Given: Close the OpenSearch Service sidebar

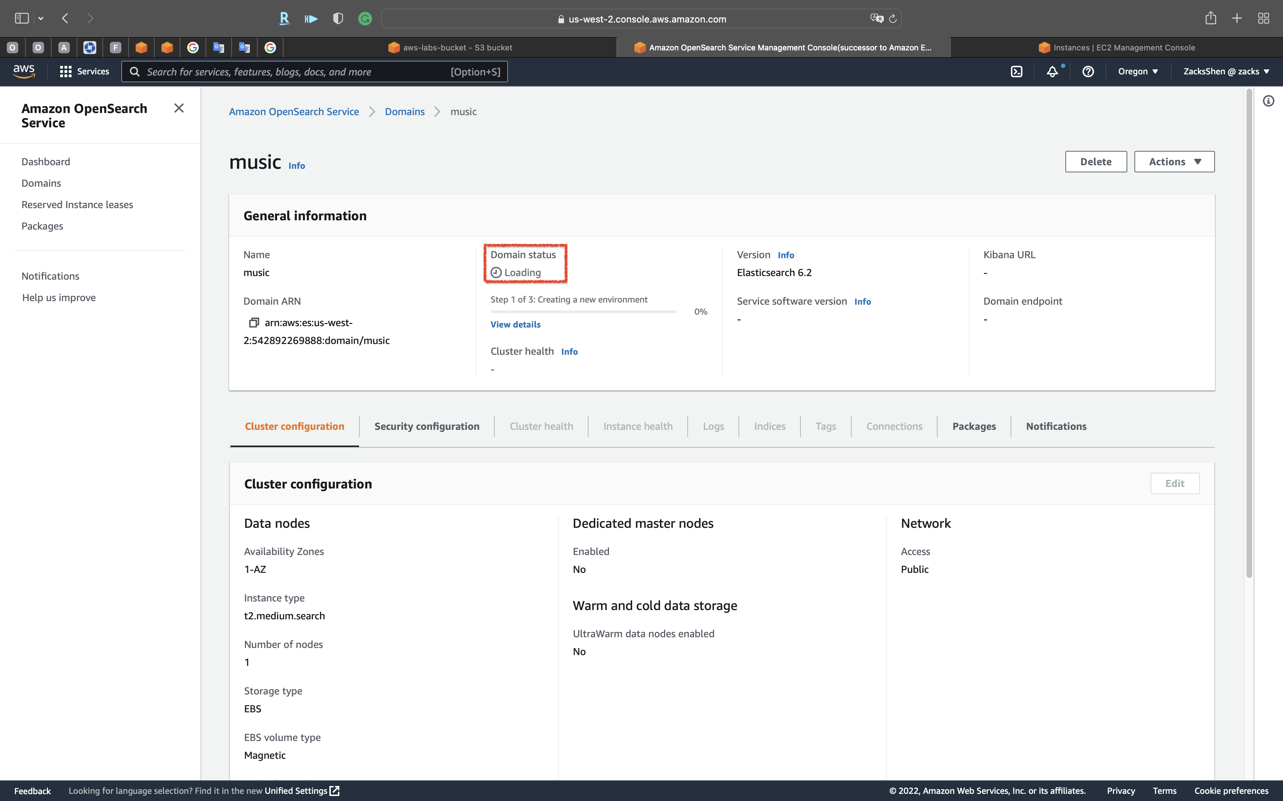Looking at the screenshot, I should (179, 108).
